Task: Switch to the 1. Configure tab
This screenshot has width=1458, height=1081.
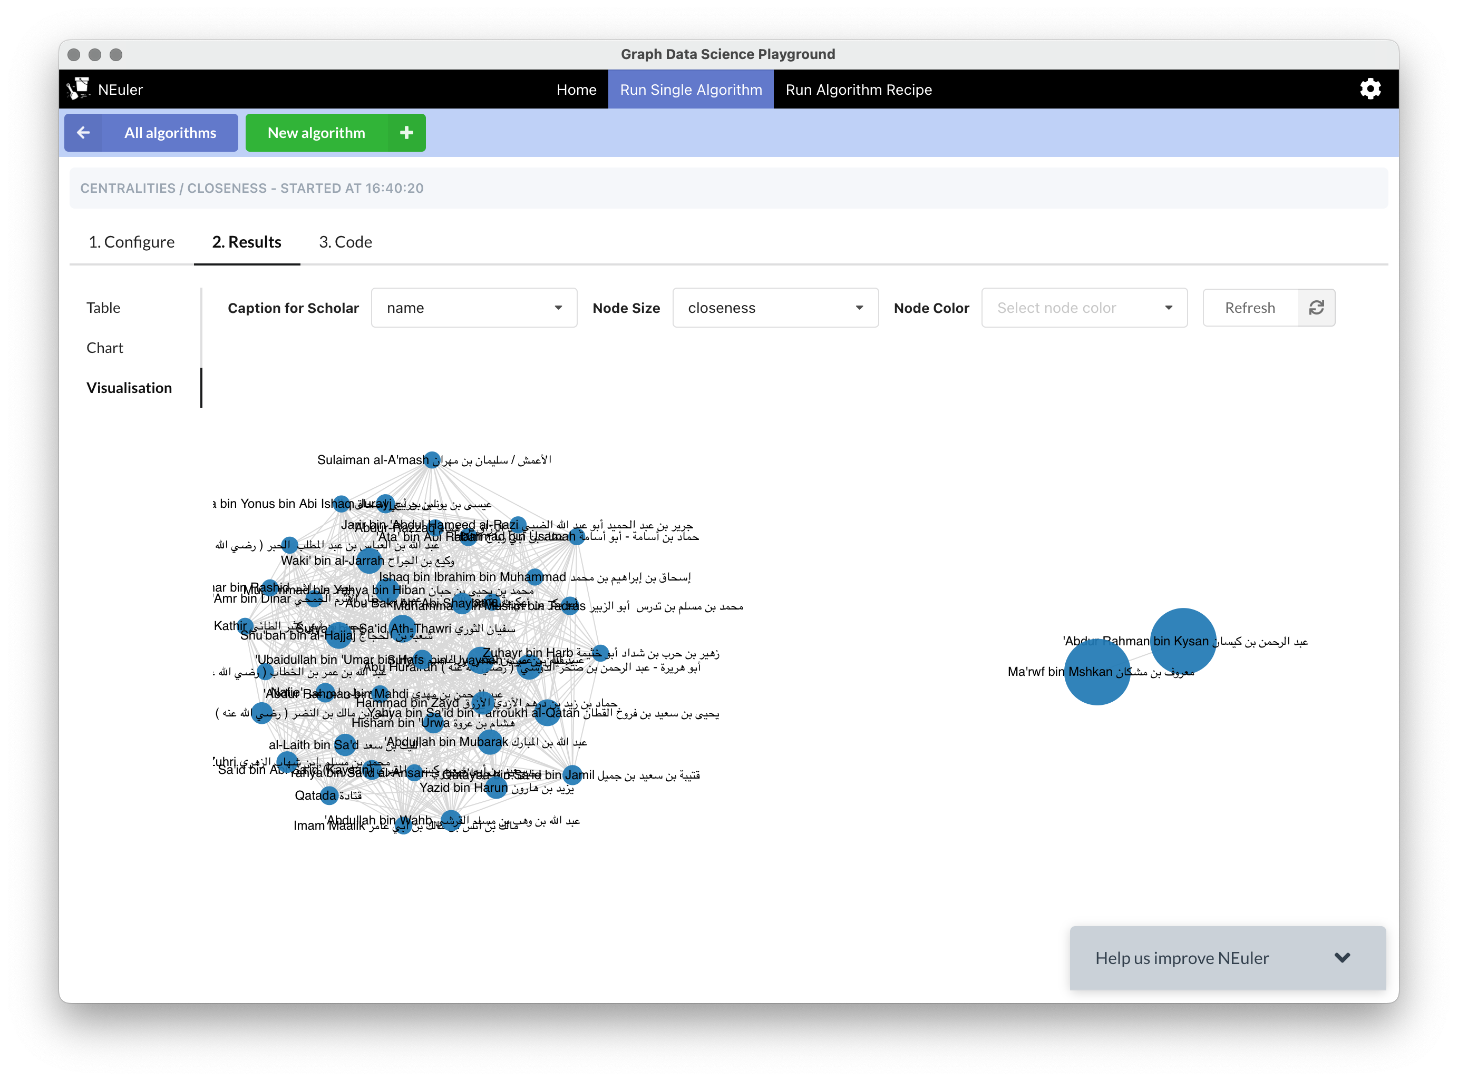Action: (x=132, y=242)
